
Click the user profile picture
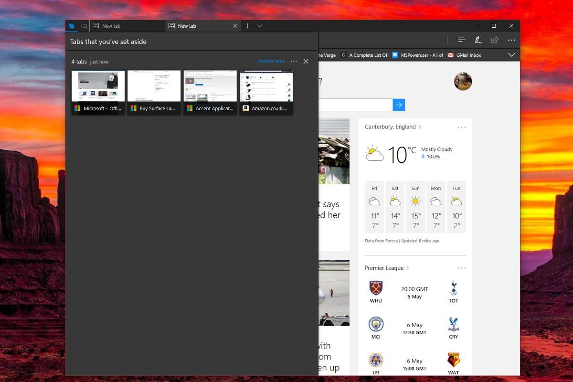click(x=463, y=81)
